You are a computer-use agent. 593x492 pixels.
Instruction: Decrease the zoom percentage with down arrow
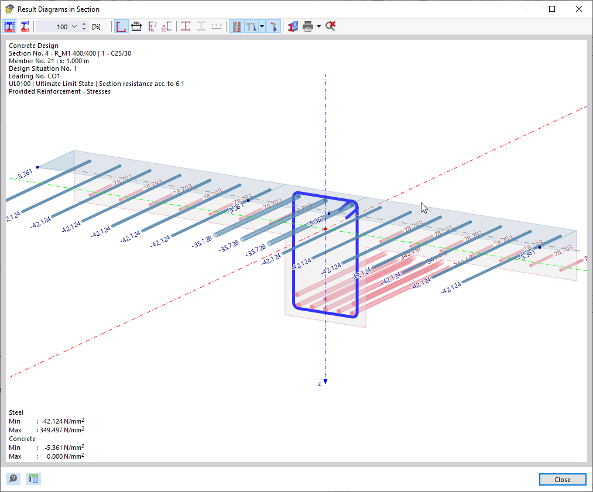pos(84,29)
